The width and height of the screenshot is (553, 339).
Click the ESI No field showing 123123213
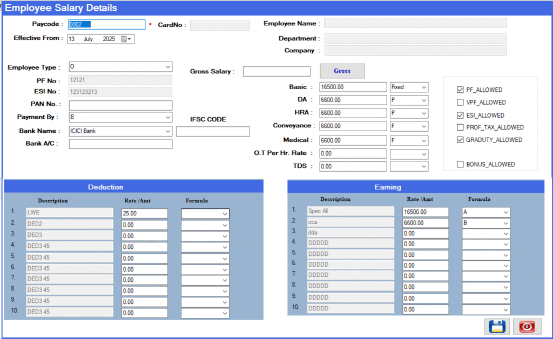(120, 92)
